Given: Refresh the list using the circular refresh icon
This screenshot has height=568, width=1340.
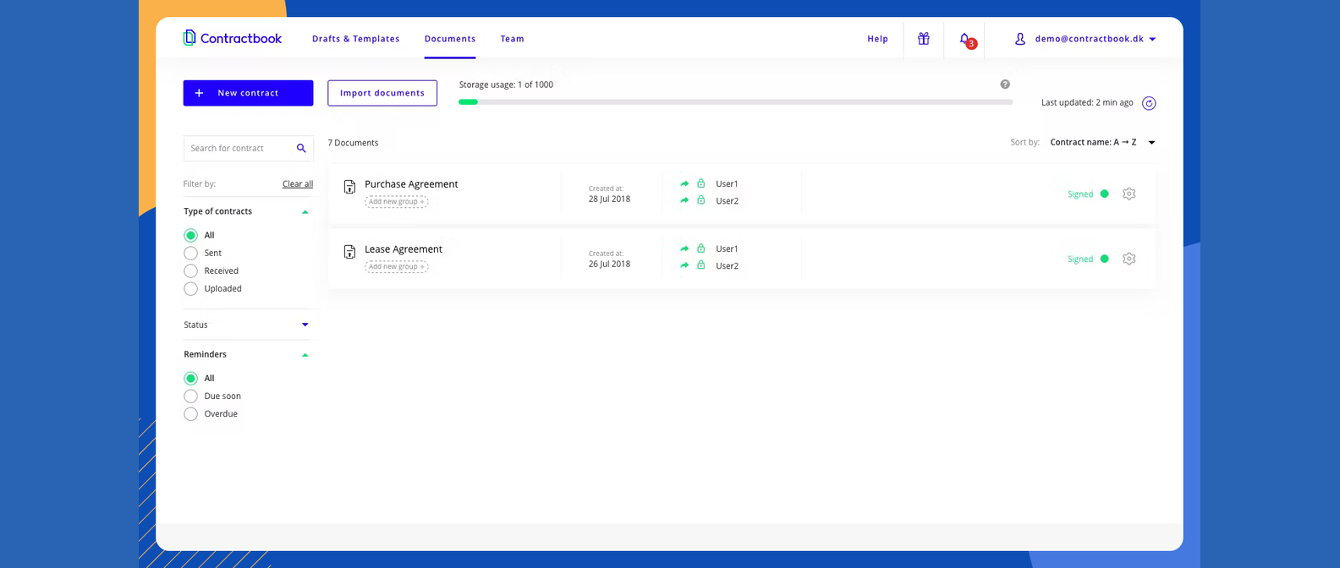Looking at the screenshot, I should (1149, 103).
